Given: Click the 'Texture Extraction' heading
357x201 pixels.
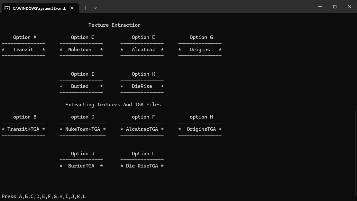Looking at the screenshot, I should 114,25.
